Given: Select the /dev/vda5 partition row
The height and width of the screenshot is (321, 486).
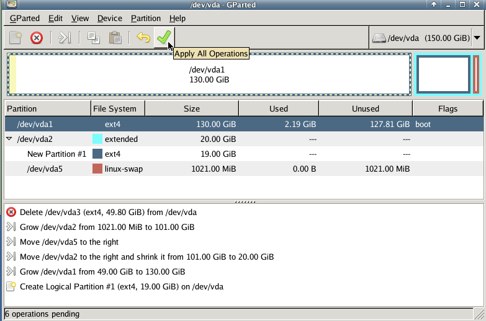Looking at the screenshot, I should pyautogui.click(x=244, y=169).
